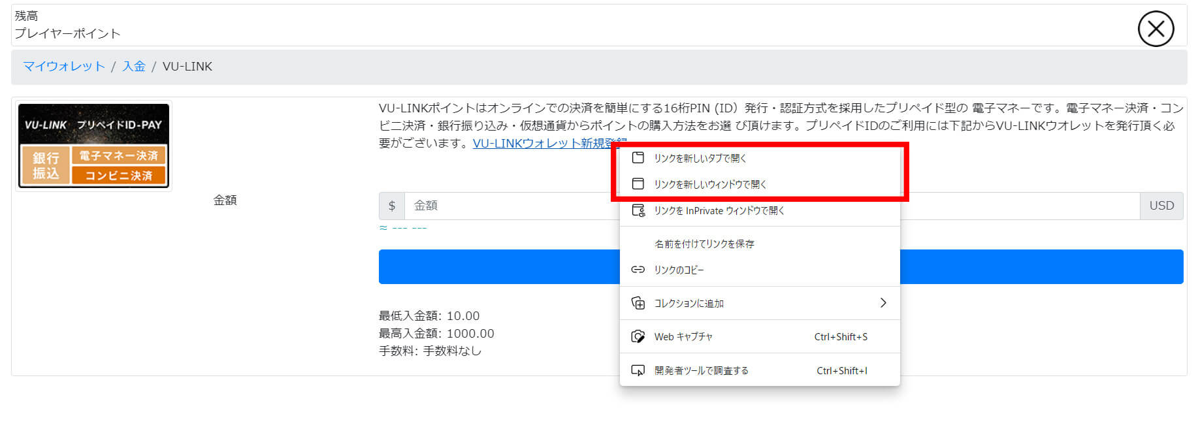Choose リンクのコピー from the context menu
This screenshot has width=1198, height=448.
tap(760, 270)
